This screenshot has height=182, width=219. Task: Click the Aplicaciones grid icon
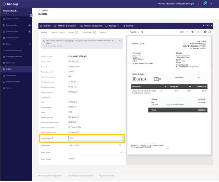tap(4, 63)
